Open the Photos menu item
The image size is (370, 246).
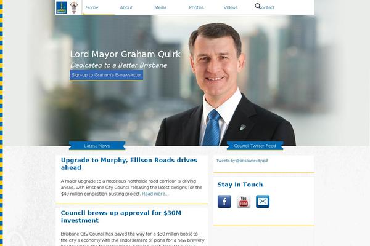tap(196, 7)
